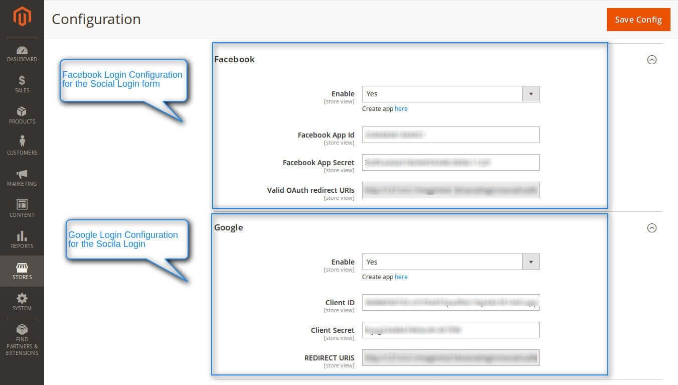Click the Google Client ID field

coord(451,303)
